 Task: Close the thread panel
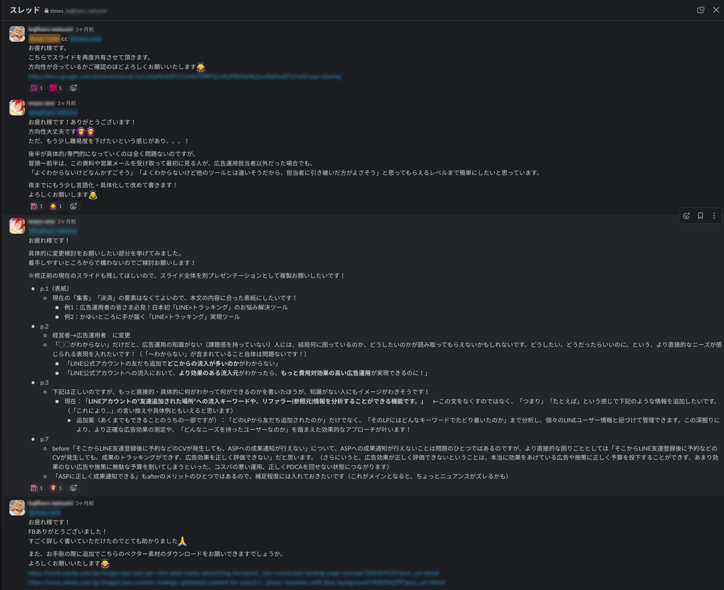coord(716,10)
